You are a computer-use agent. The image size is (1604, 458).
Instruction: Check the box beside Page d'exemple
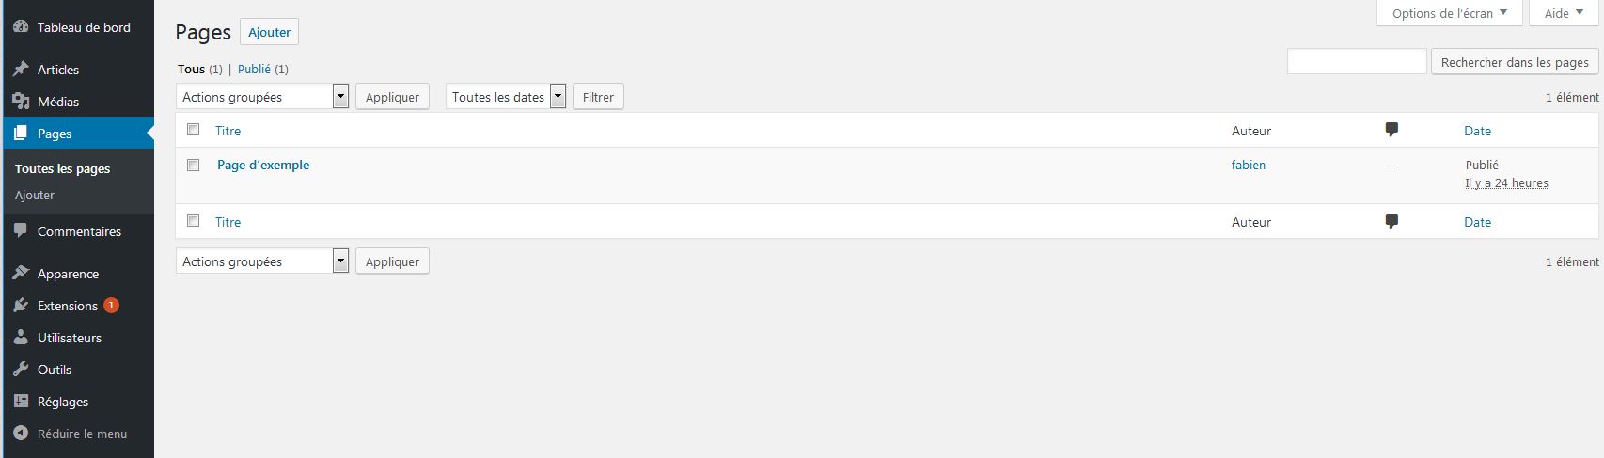[194, 165]
